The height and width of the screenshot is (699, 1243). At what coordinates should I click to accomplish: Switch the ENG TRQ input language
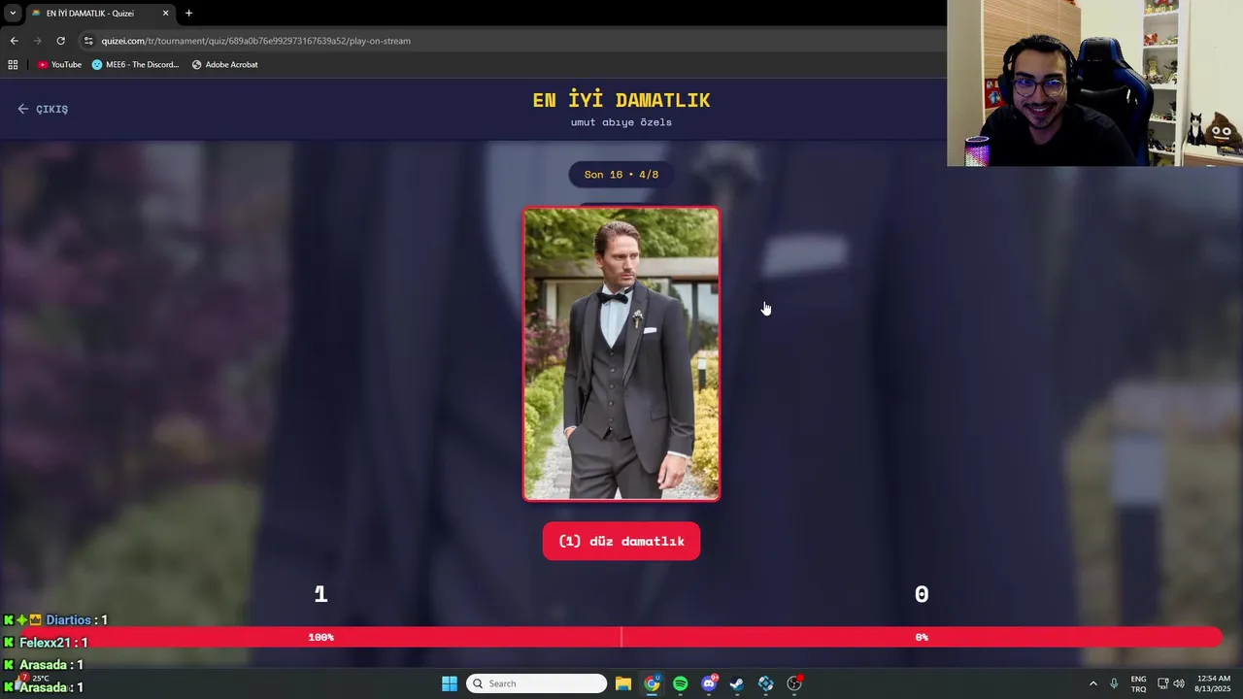click(1138, 683)
